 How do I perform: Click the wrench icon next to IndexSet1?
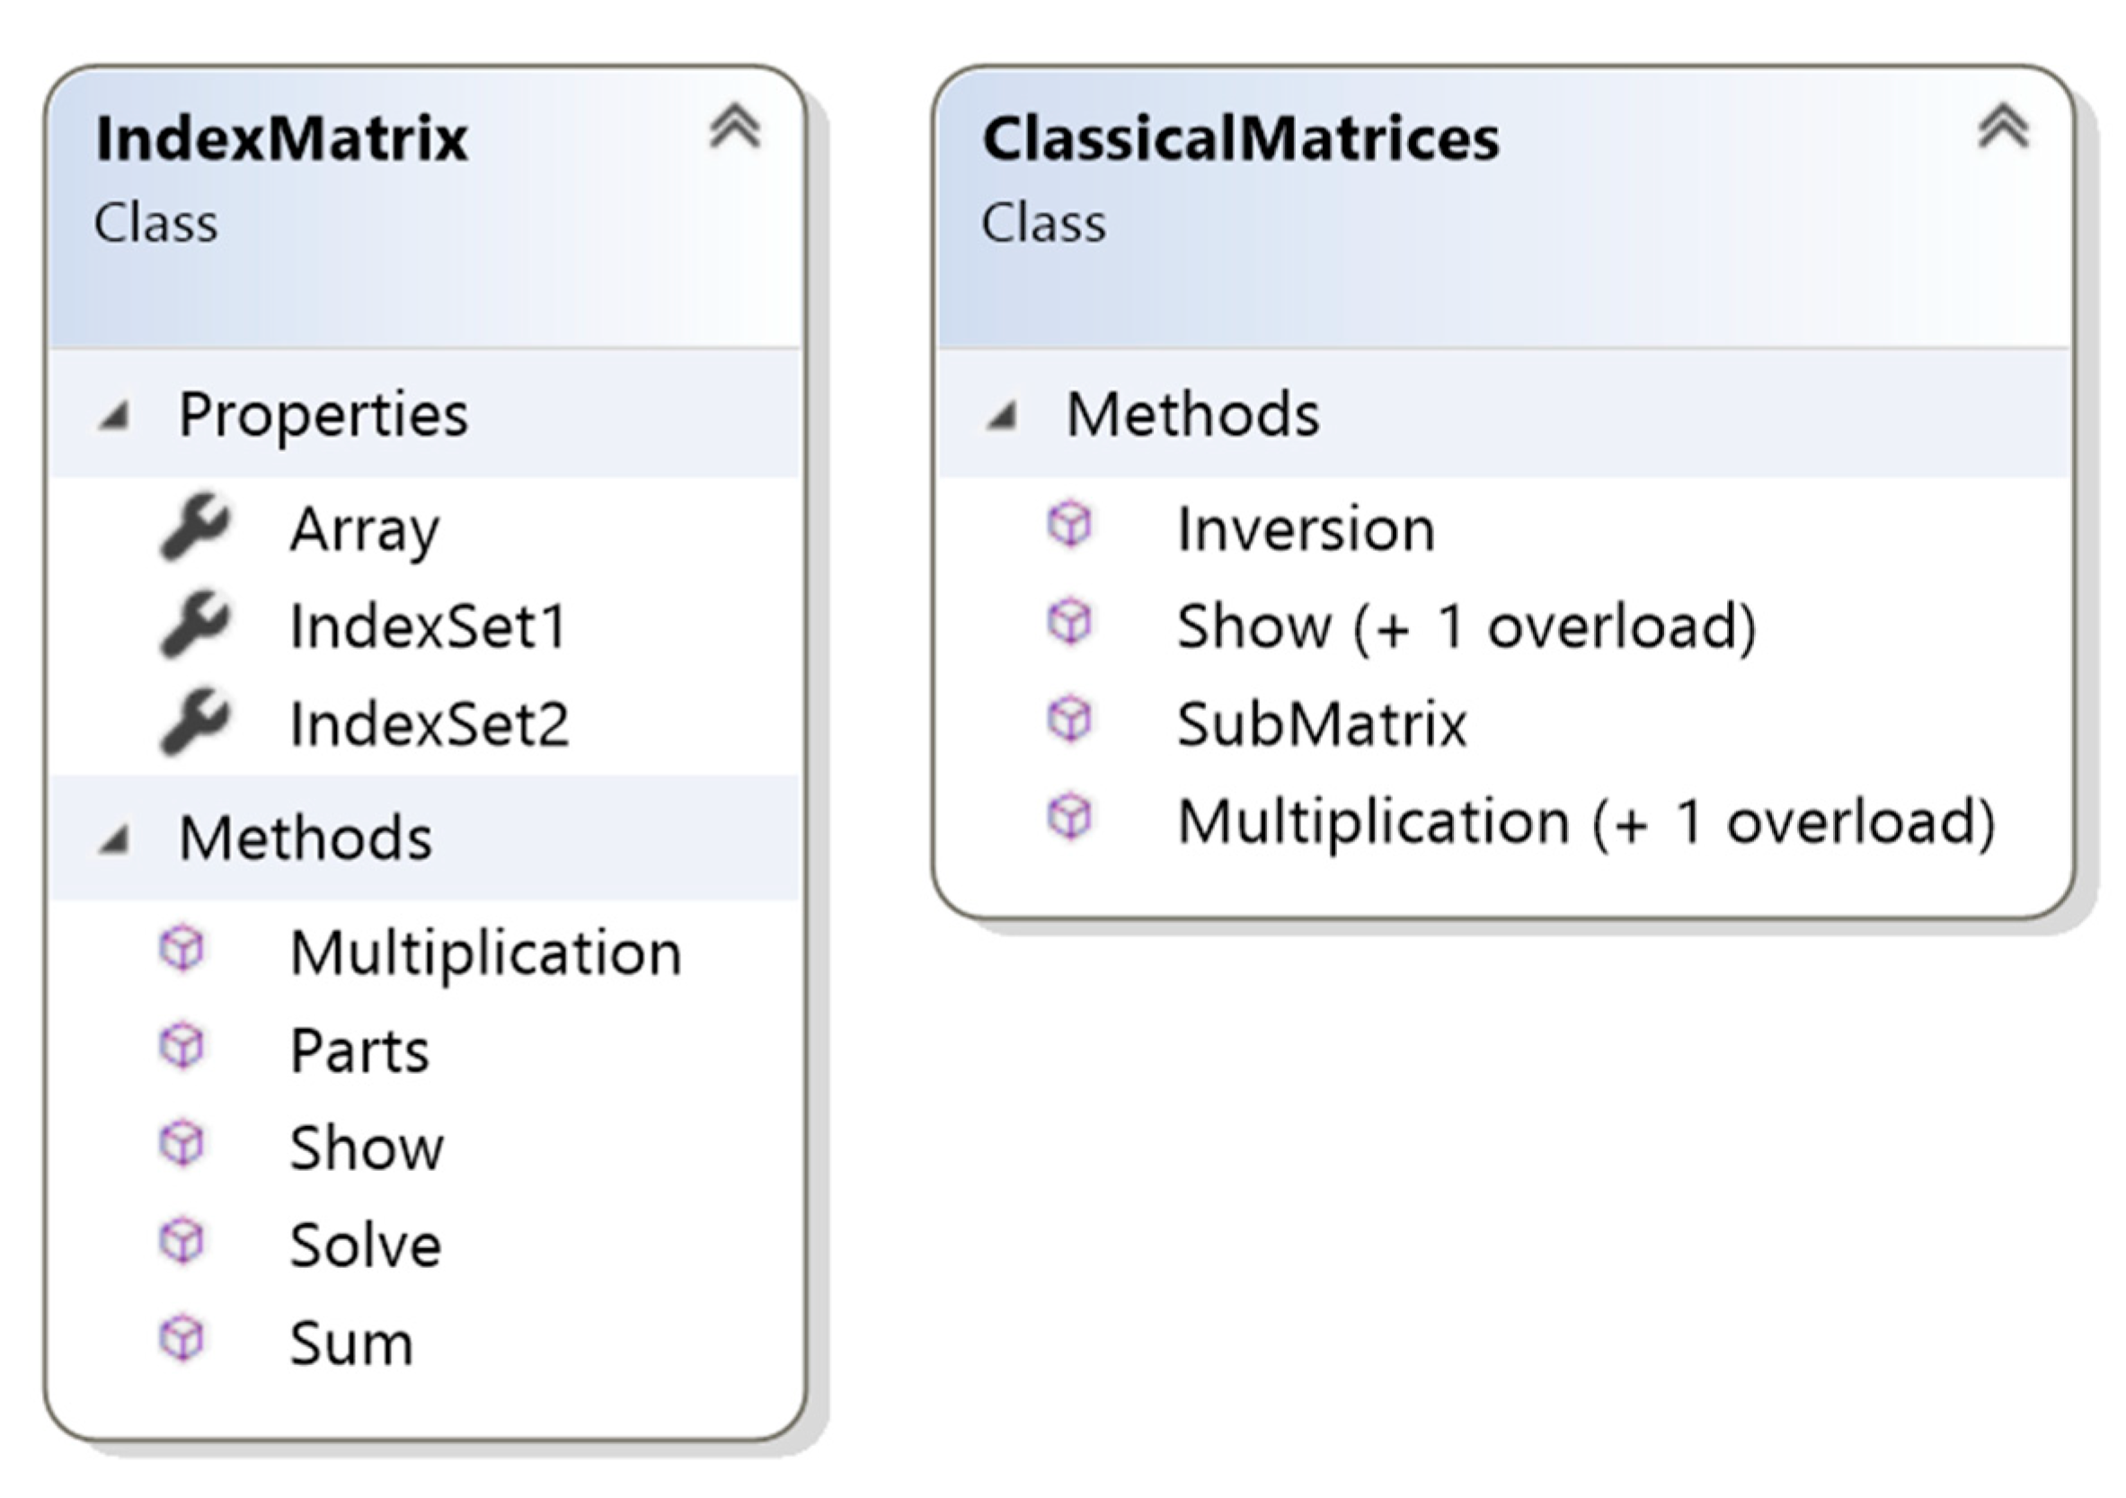point(194,625)
